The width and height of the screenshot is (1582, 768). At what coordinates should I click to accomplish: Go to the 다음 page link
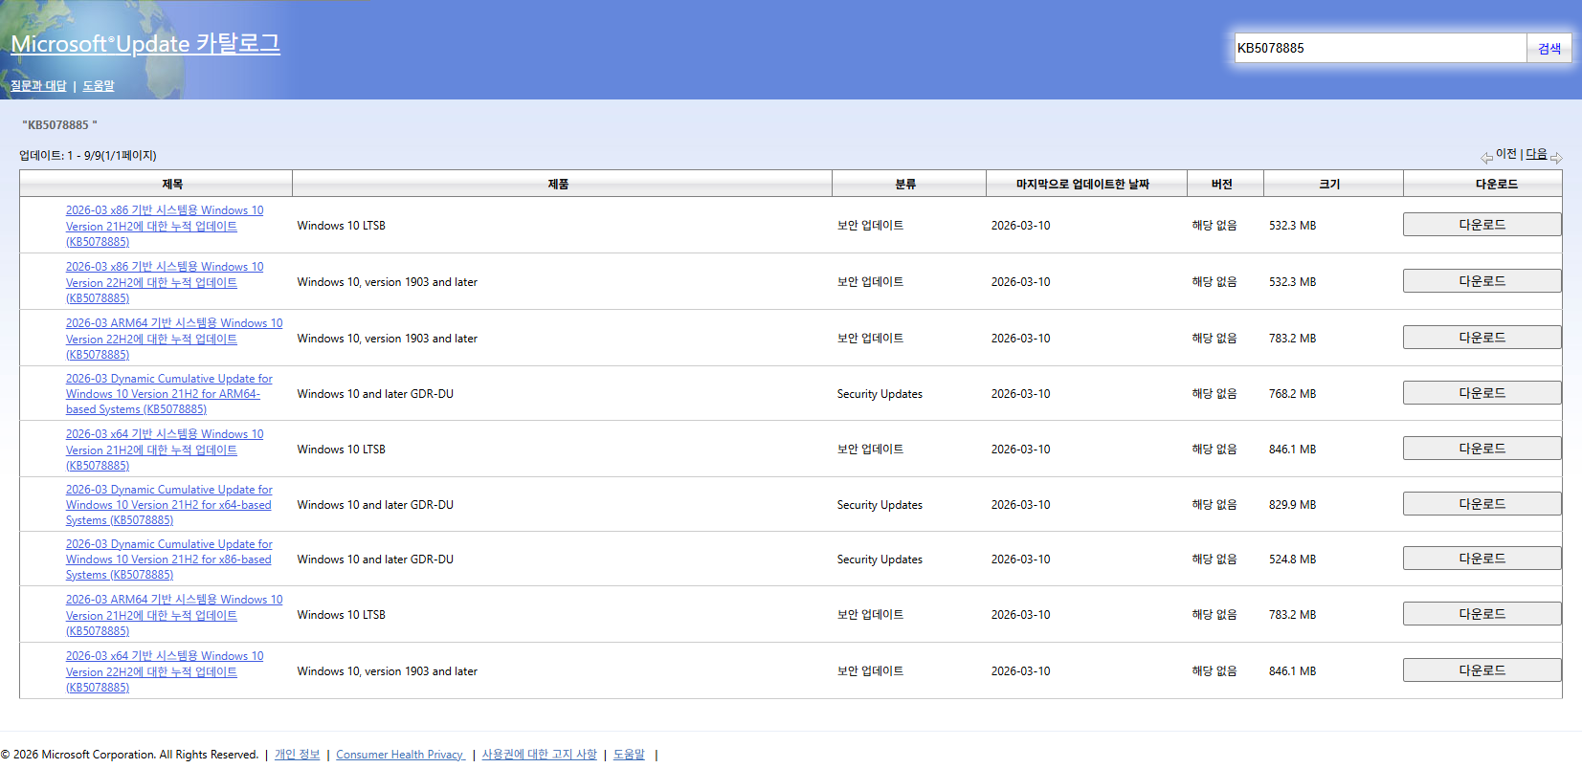tap(1536, 154)
